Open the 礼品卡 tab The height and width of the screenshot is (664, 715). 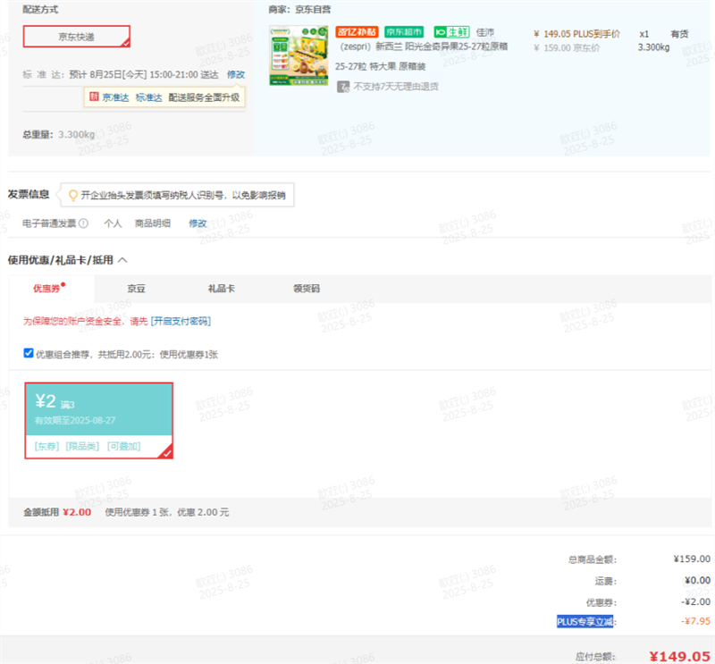click(x=221, y=289)
